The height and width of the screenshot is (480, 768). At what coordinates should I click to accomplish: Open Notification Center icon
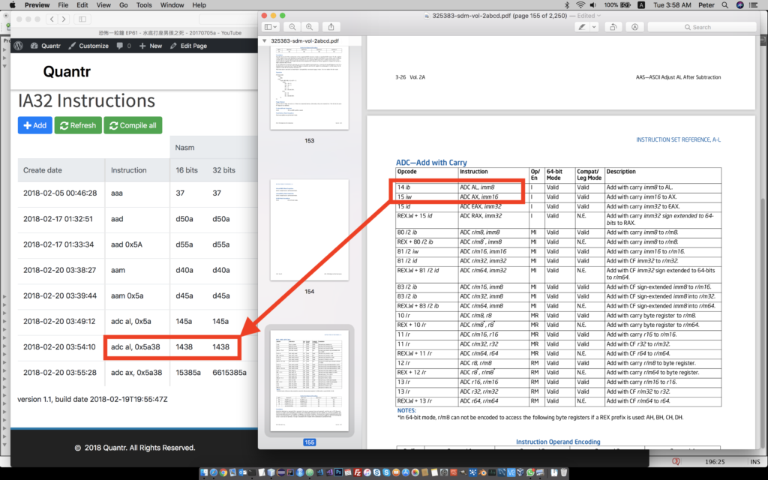click(x=754, y=5)
